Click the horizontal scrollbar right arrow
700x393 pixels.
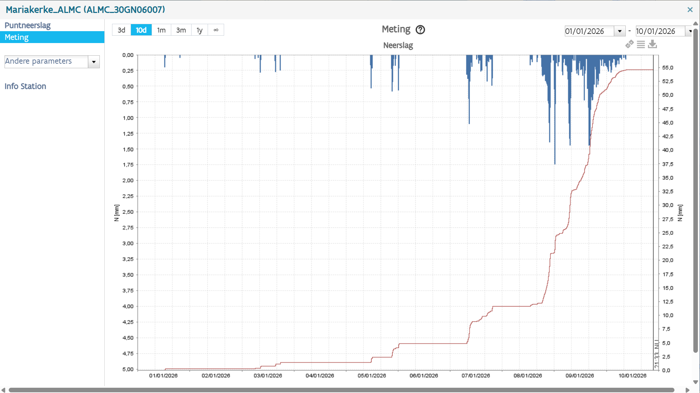[x=687, y=390]
